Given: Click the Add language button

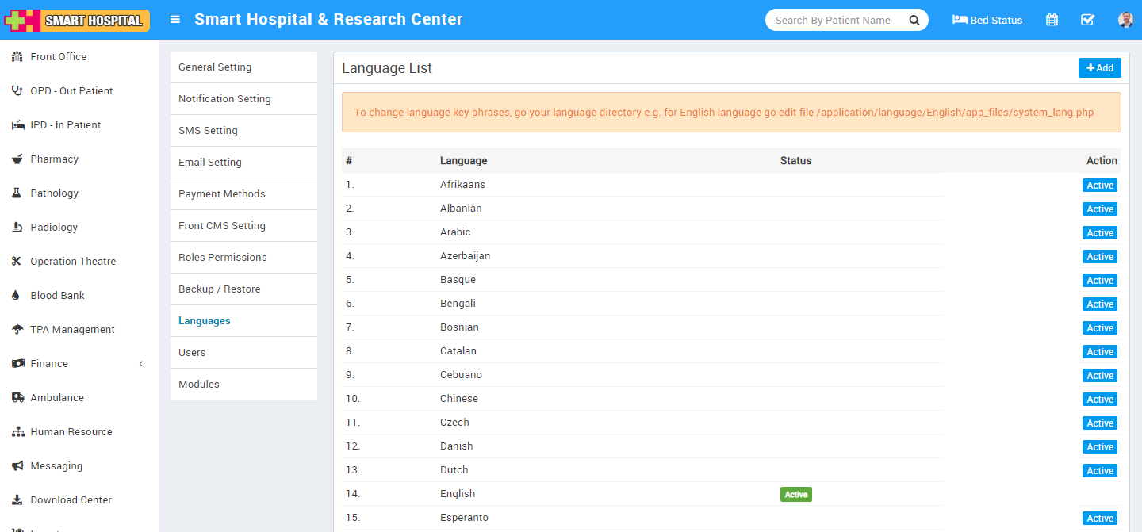Looking at the screenshot, I should (x=1099, y=68).
